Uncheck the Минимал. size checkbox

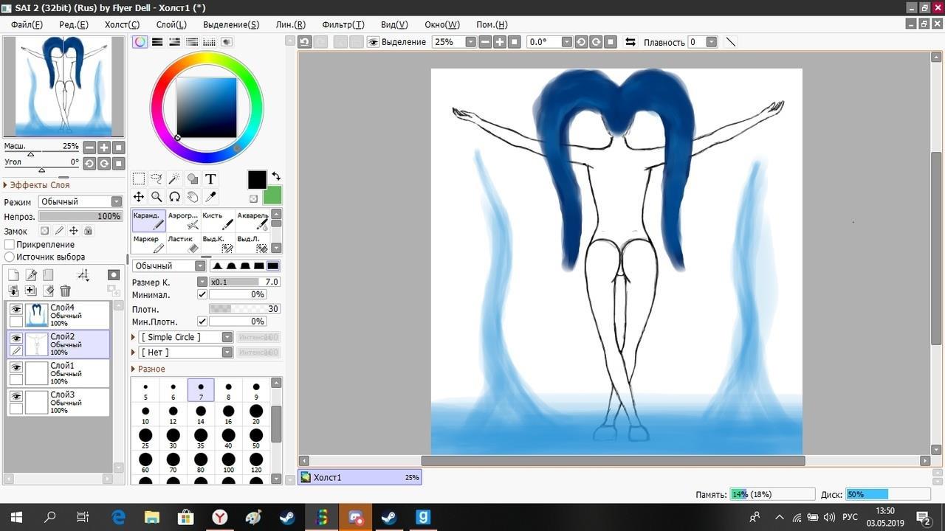(202, 294)
